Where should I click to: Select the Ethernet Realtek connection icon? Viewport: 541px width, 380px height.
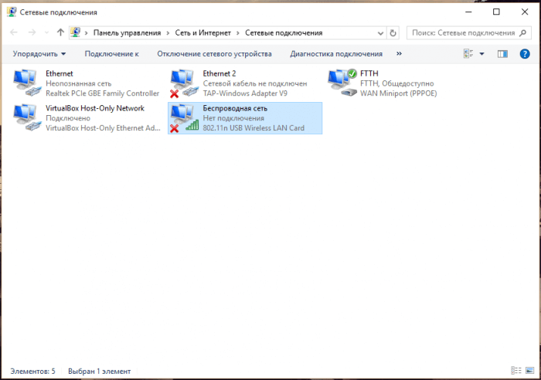tap(28, 83)
